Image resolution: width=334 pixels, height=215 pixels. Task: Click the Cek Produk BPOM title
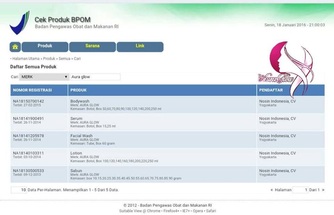(63, 19)
